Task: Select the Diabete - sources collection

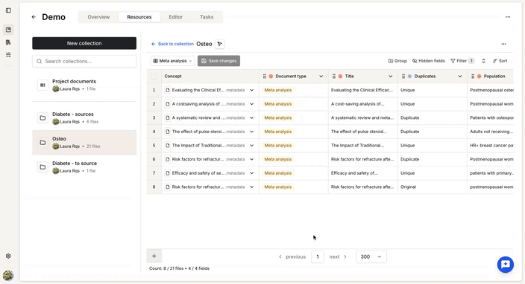Action: pos(84,117)
